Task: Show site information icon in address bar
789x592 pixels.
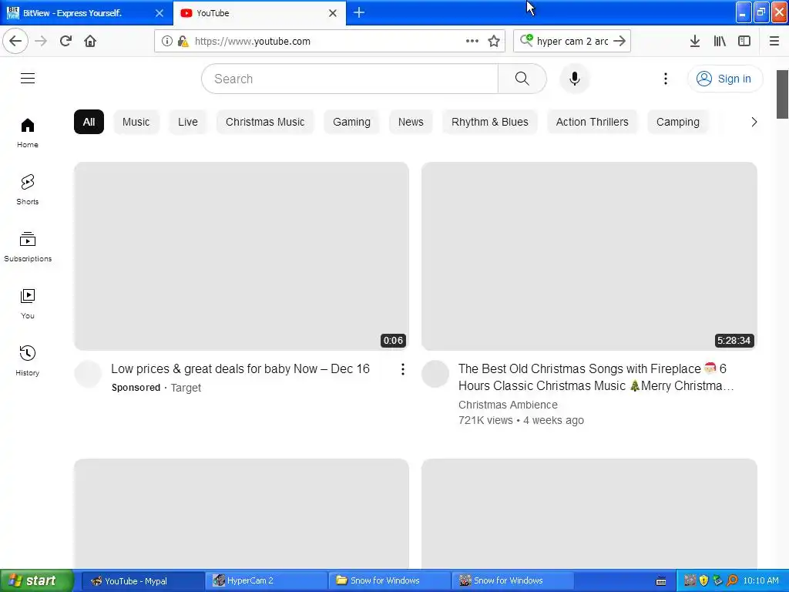Action: (166, 41)
